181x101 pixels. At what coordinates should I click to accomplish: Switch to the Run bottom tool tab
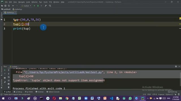(8, 92)
